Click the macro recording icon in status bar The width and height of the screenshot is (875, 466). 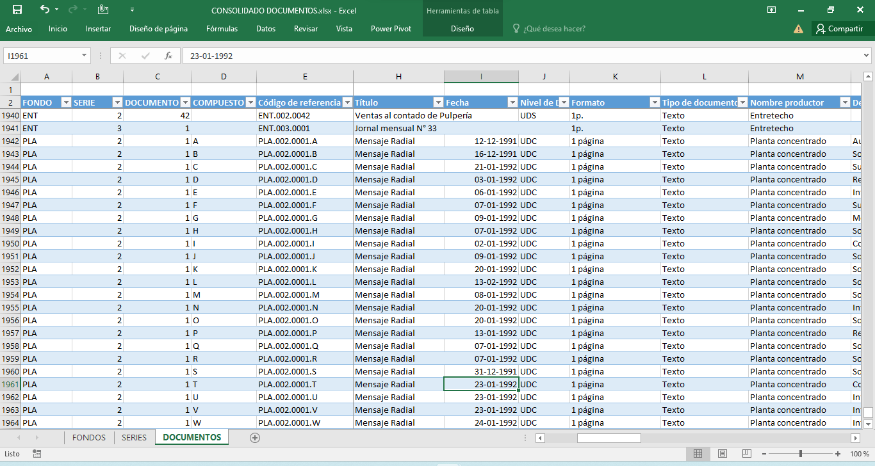[x=37, y=454]
